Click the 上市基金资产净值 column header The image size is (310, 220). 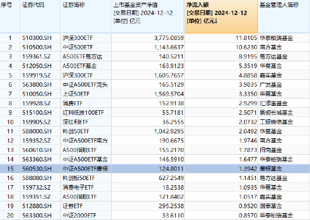click(x=148, y=16)
